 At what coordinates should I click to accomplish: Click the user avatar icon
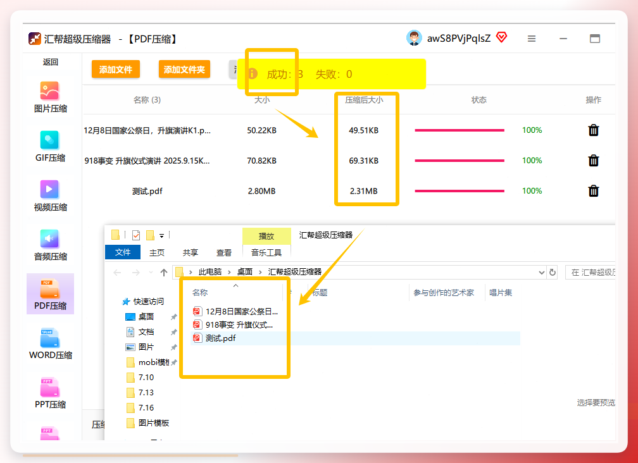tap(414, 38)
